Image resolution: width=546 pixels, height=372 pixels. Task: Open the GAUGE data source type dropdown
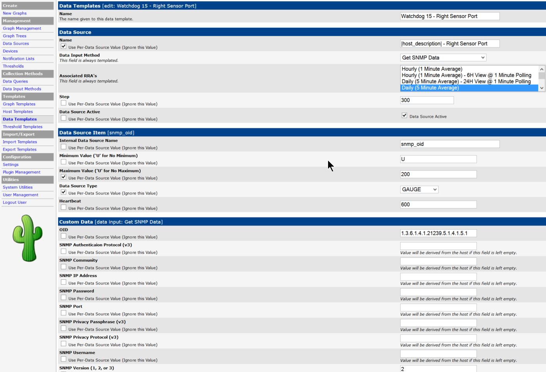pos(419,190)
